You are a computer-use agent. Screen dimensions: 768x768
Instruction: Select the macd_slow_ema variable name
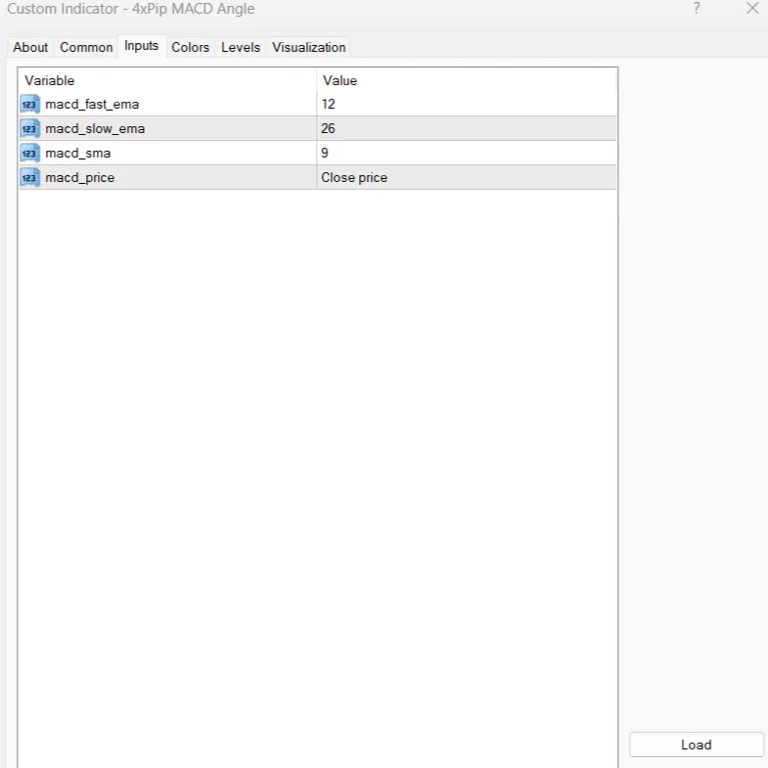pyautogui.click(x=95, y=128)
